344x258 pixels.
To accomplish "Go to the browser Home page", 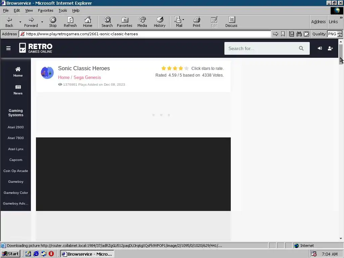I will pos(88,22).
